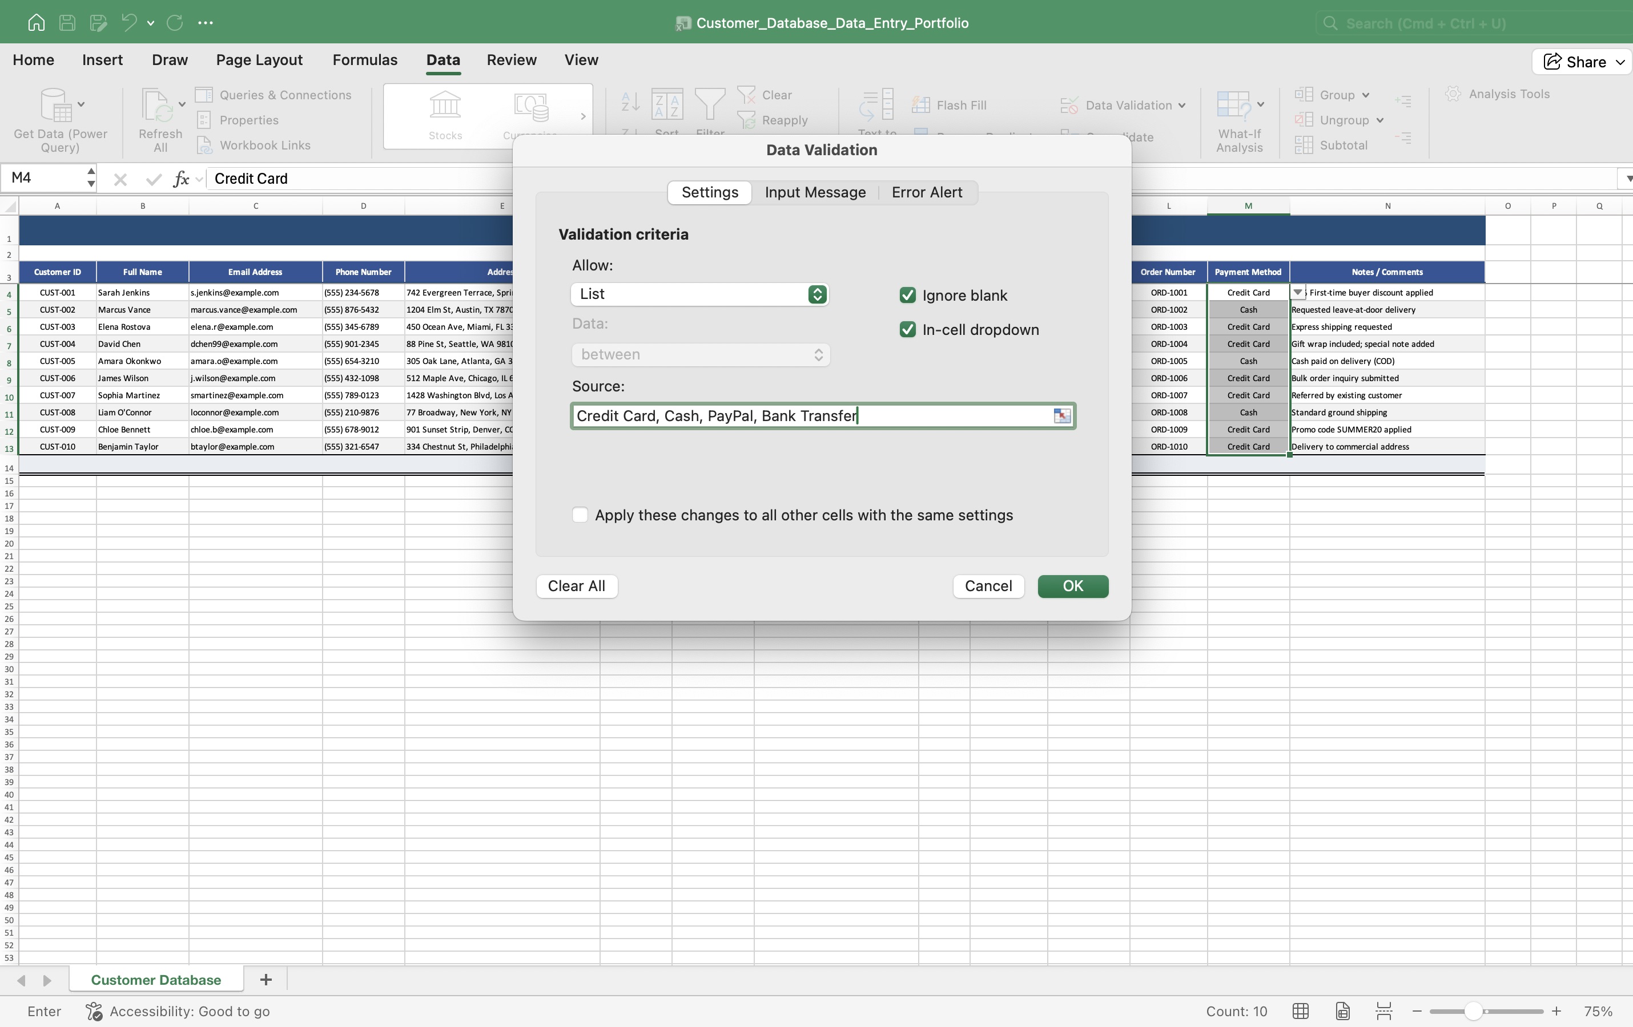The image size is (1633, 1027).
Task: Click the Save icon in title bar
Action: [x=67, y=22]
